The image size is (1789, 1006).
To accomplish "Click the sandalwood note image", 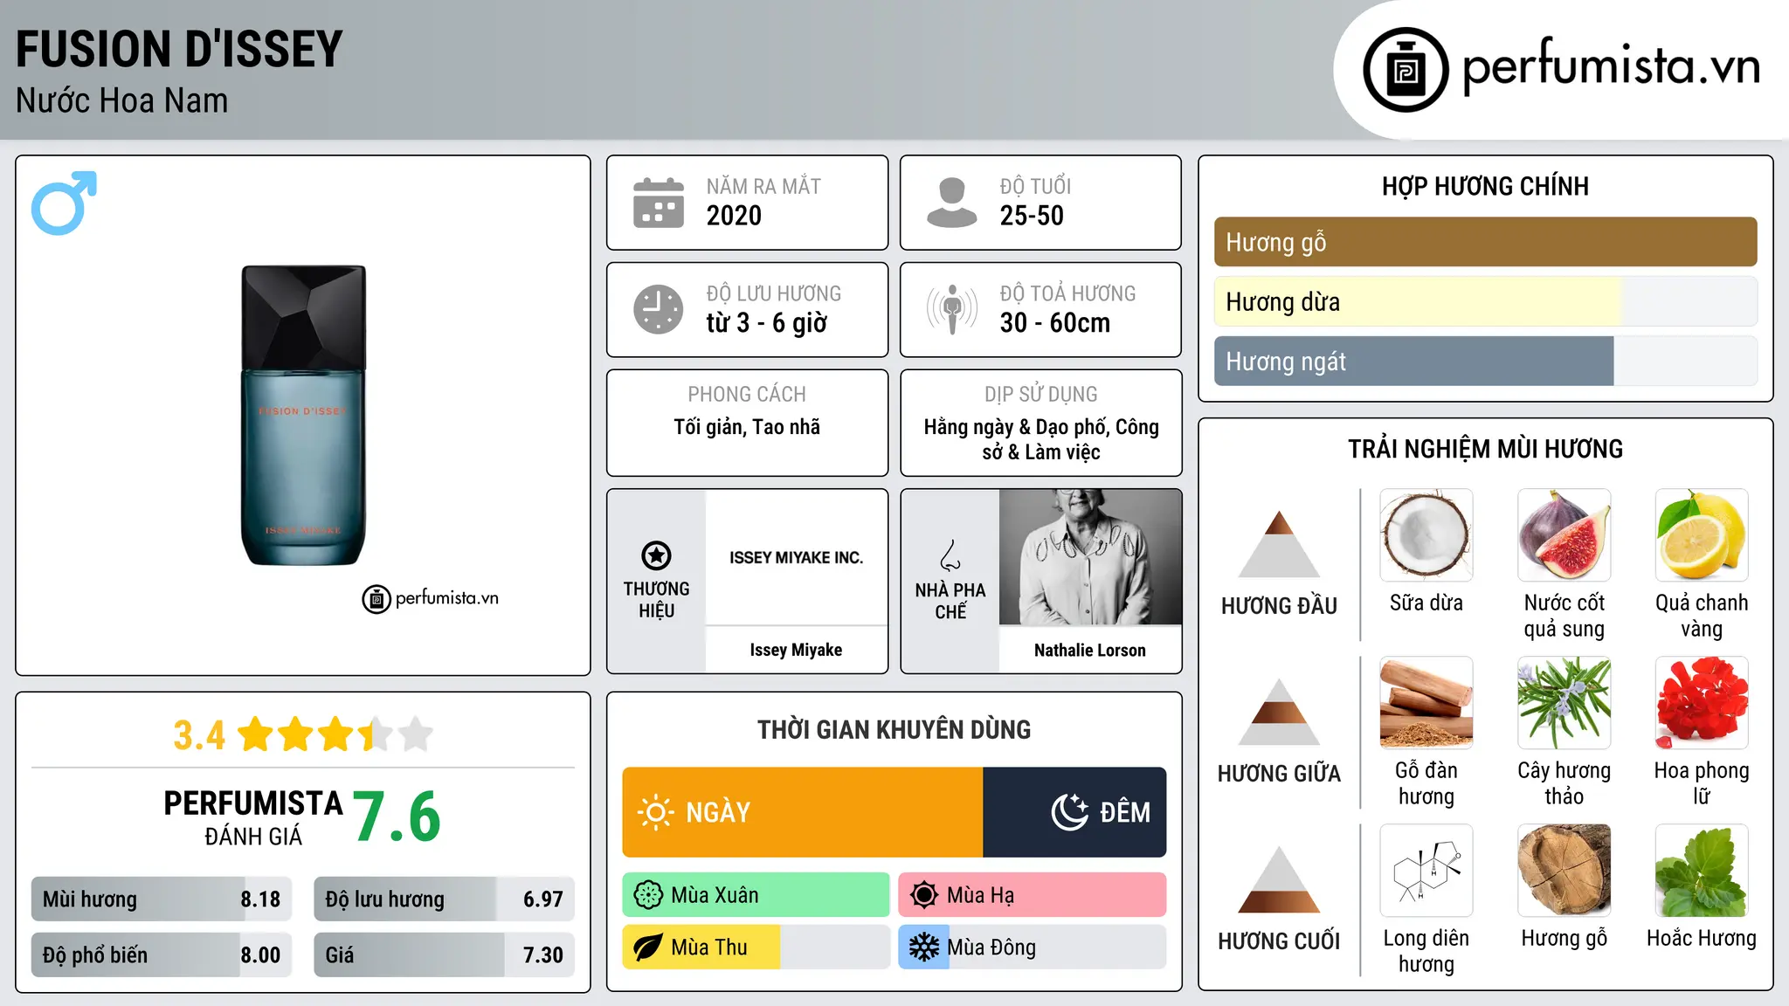I will click(x=1426, y=703).
